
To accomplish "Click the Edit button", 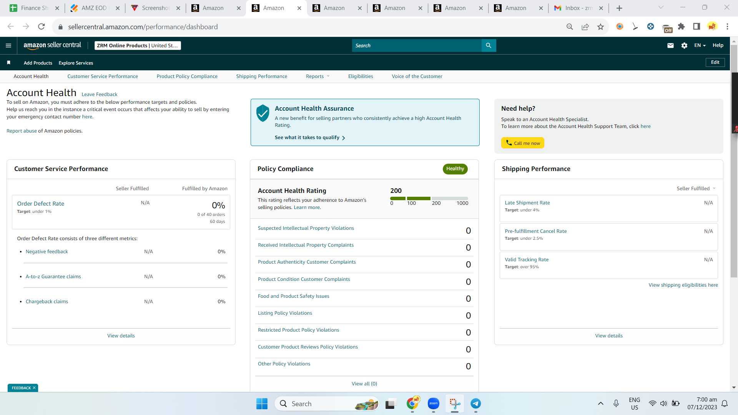I will point(715,62).
